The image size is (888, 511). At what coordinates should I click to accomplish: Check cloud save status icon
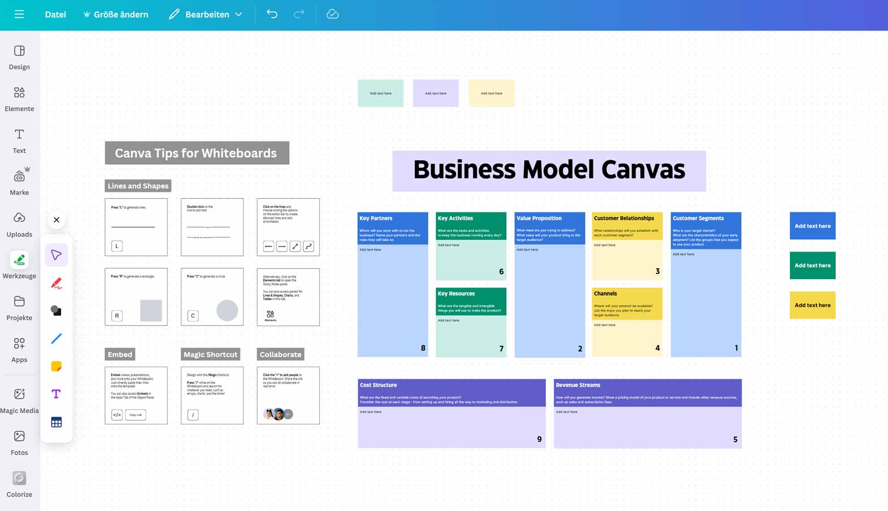click(x=333, y=14)
